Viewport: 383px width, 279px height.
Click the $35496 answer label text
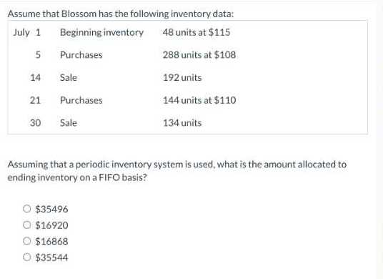click(x=51, y=209)
